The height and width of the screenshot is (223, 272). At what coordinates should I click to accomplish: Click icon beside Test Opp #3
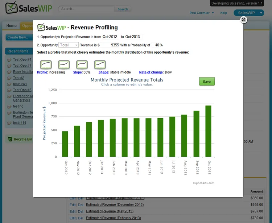(9, 90)
